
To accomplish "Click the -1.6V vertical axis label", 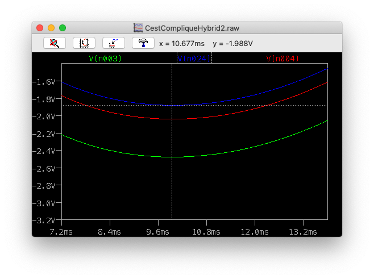I will point(44,82).
